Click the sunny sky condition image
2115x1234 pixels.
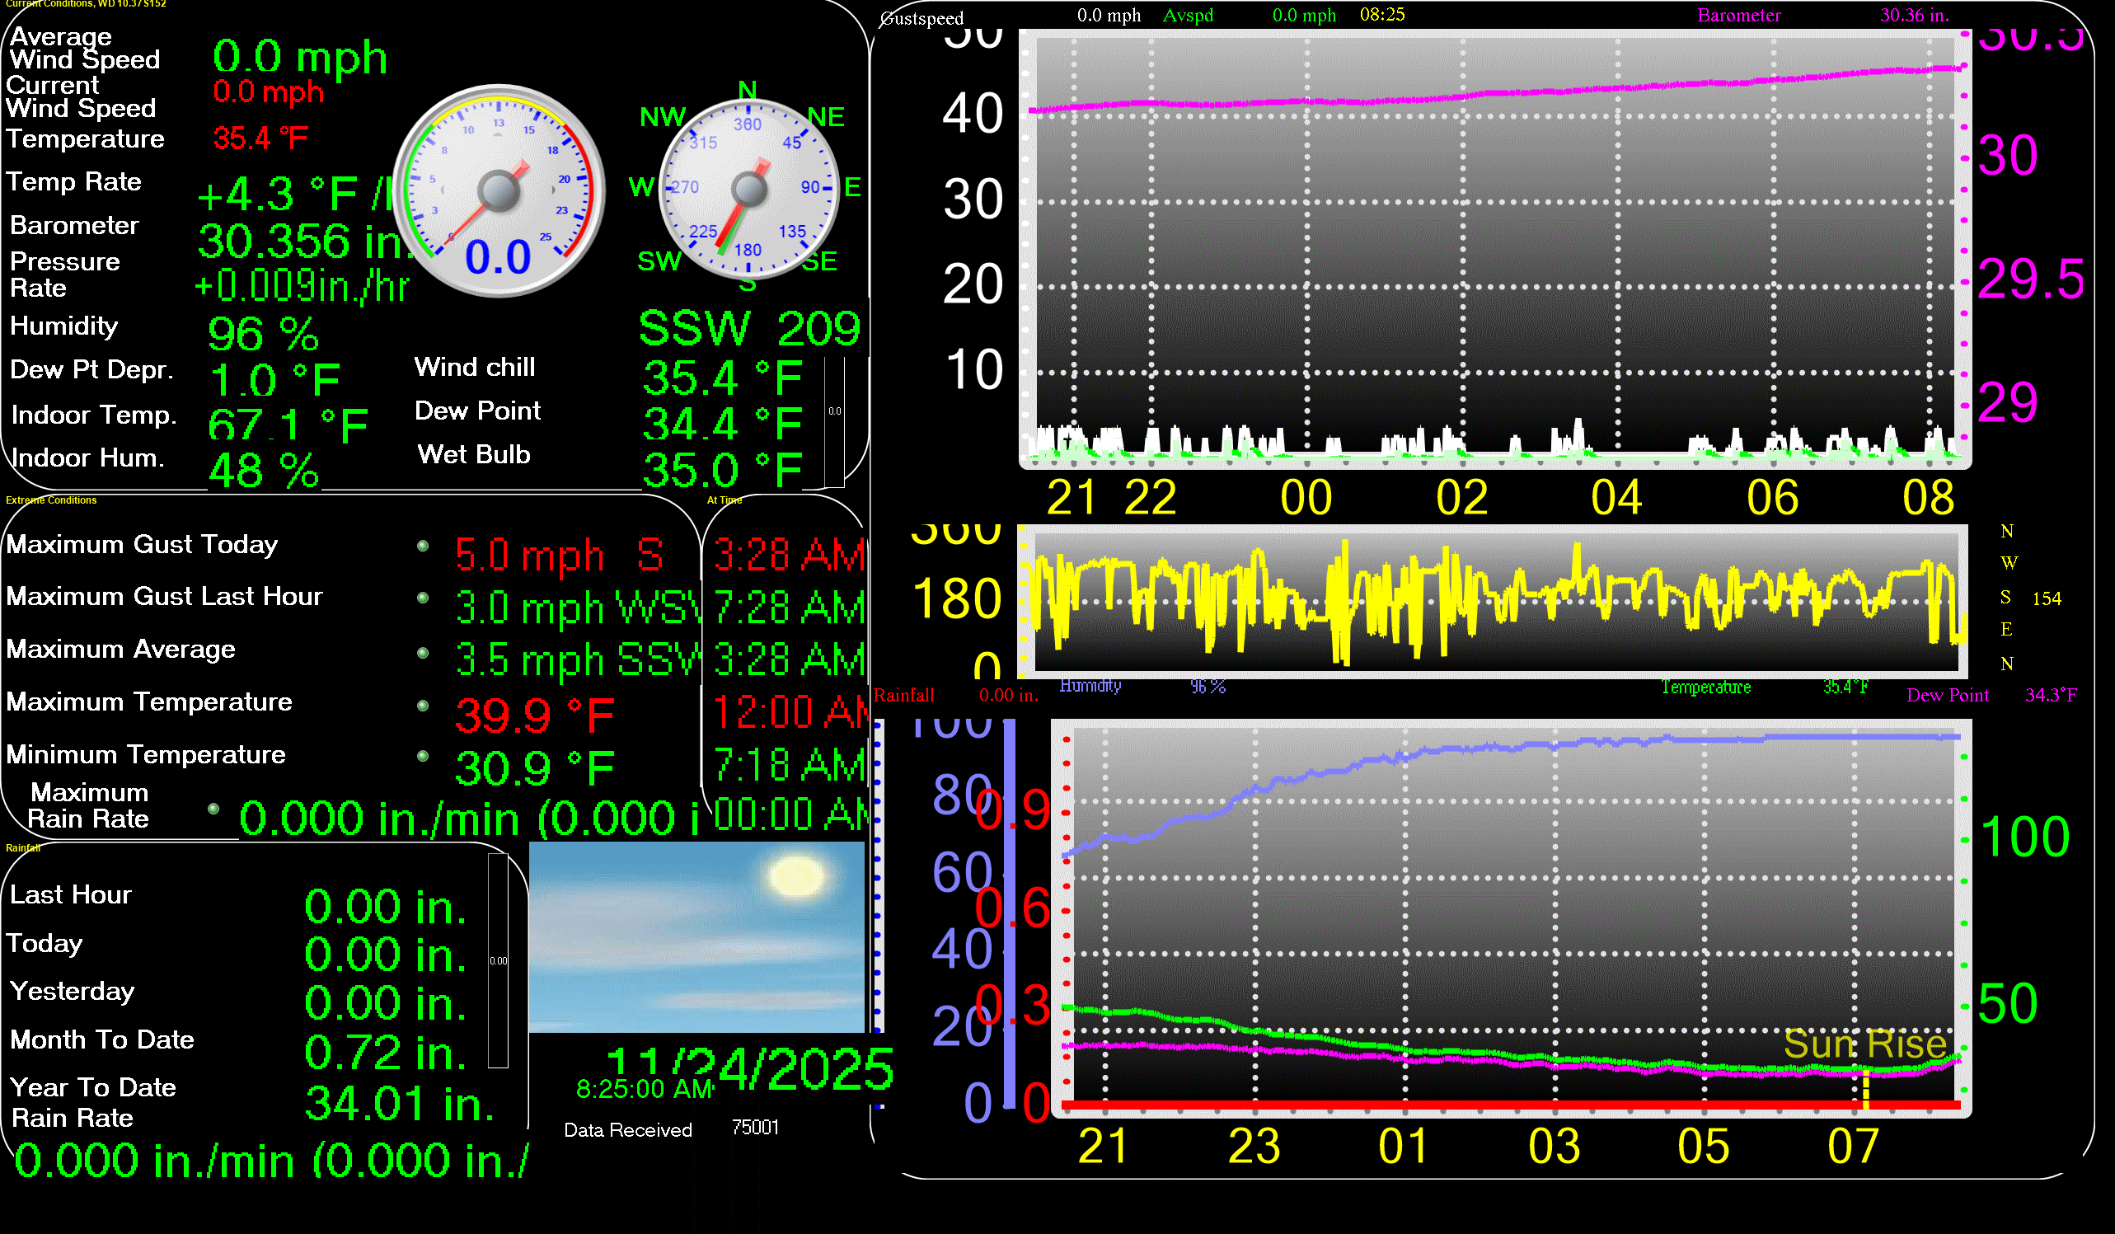point(696,936)
